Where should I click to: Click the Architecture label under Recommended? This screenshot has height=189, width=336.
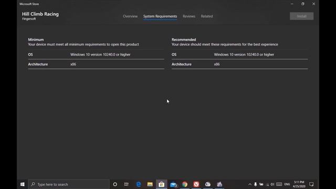coord(182,64)
